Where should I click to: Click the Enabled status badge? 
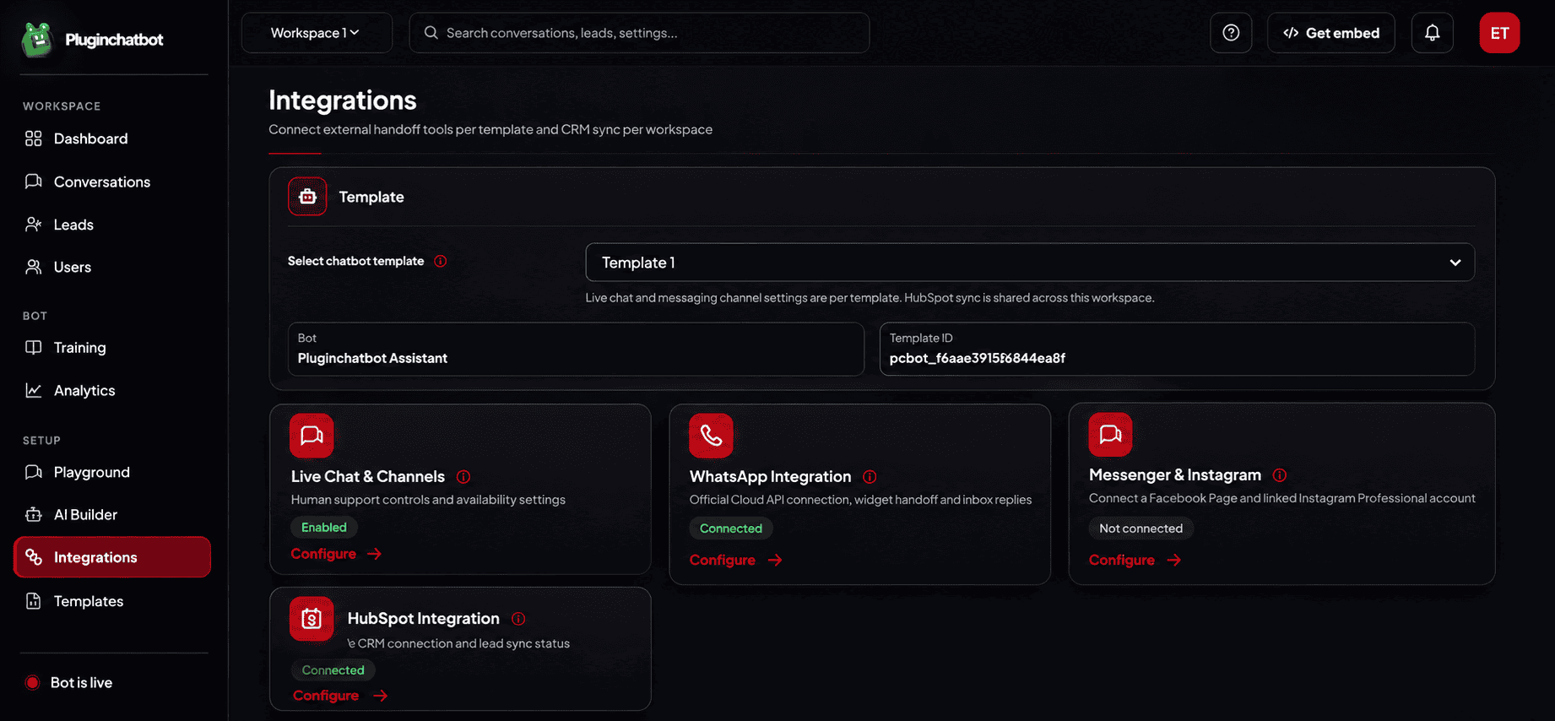pos(324,527)
